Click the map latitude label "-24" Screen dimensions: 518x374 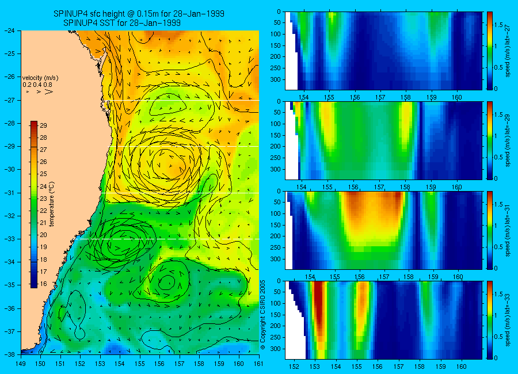point(10,30)
